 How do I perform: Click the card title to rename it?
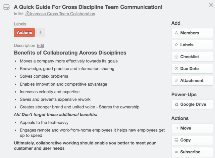click(88, 7)
